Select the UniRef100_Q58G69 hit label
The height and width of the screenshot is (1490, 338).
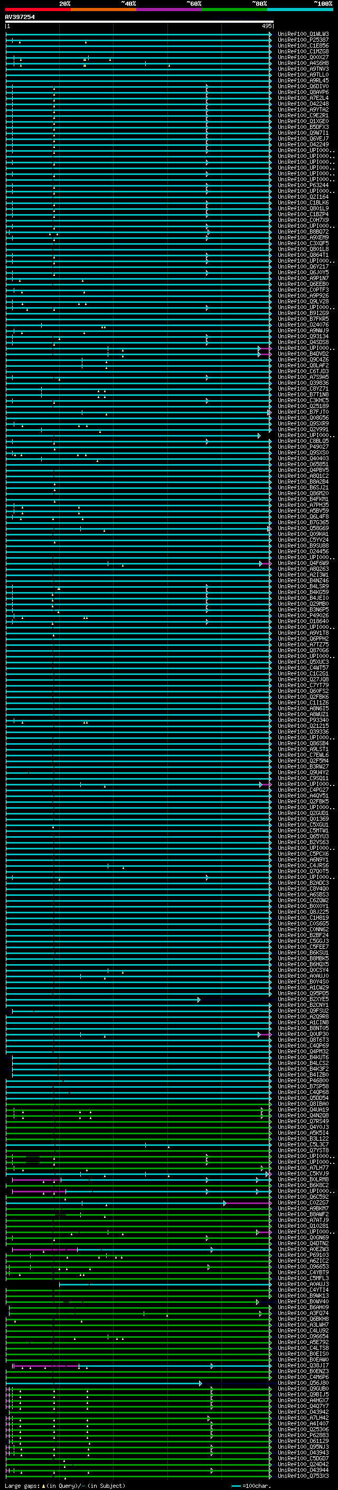[303, 528]
